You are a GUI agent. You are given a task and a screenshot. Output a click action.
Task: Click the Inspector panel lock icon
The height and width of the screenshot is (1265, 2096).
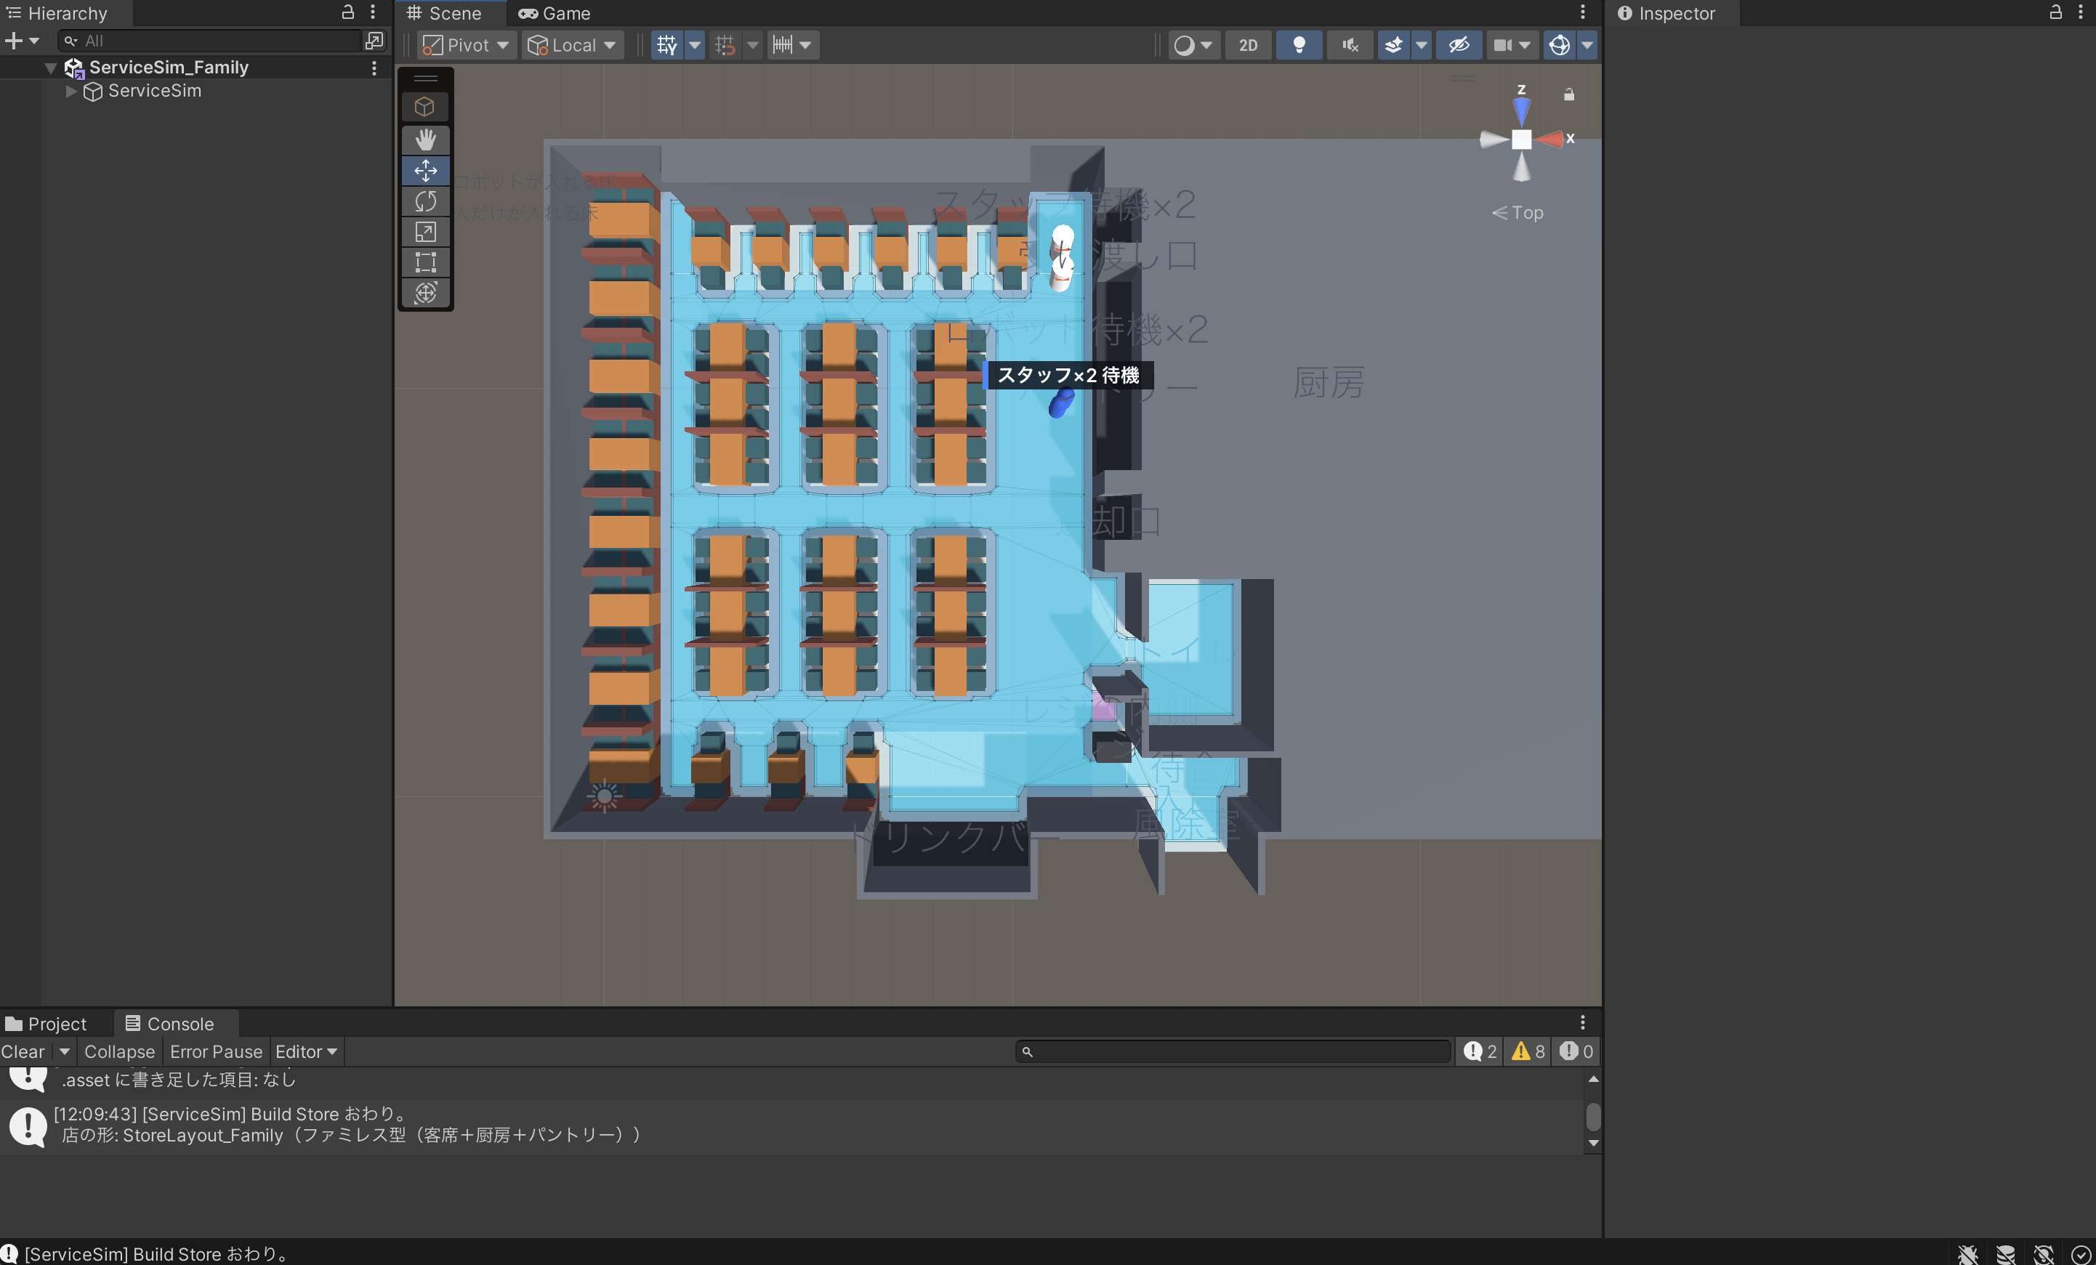click(x=2055, y=12)
